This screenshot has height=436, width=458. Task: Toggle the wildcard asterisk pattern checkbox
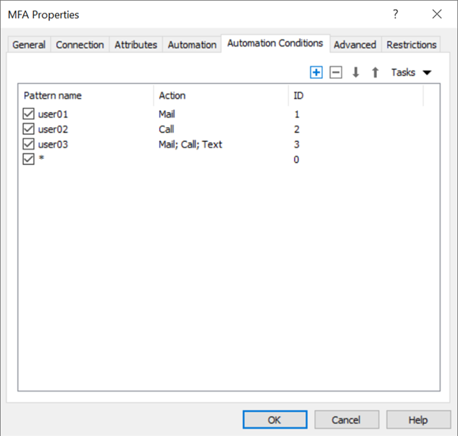29,159
